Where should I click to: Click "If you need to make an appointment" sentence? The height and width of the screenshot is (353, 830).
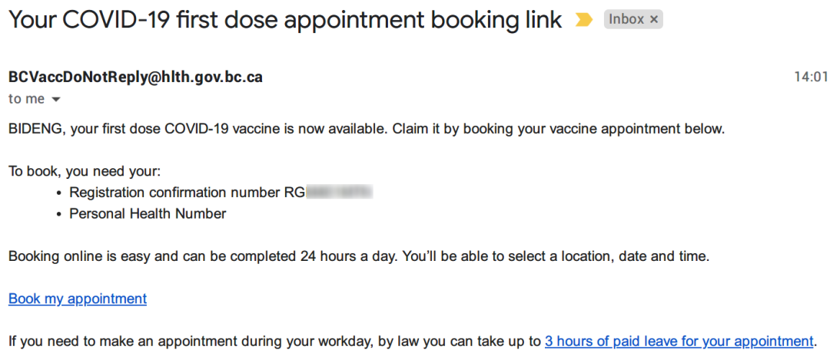tap(410, 341)
